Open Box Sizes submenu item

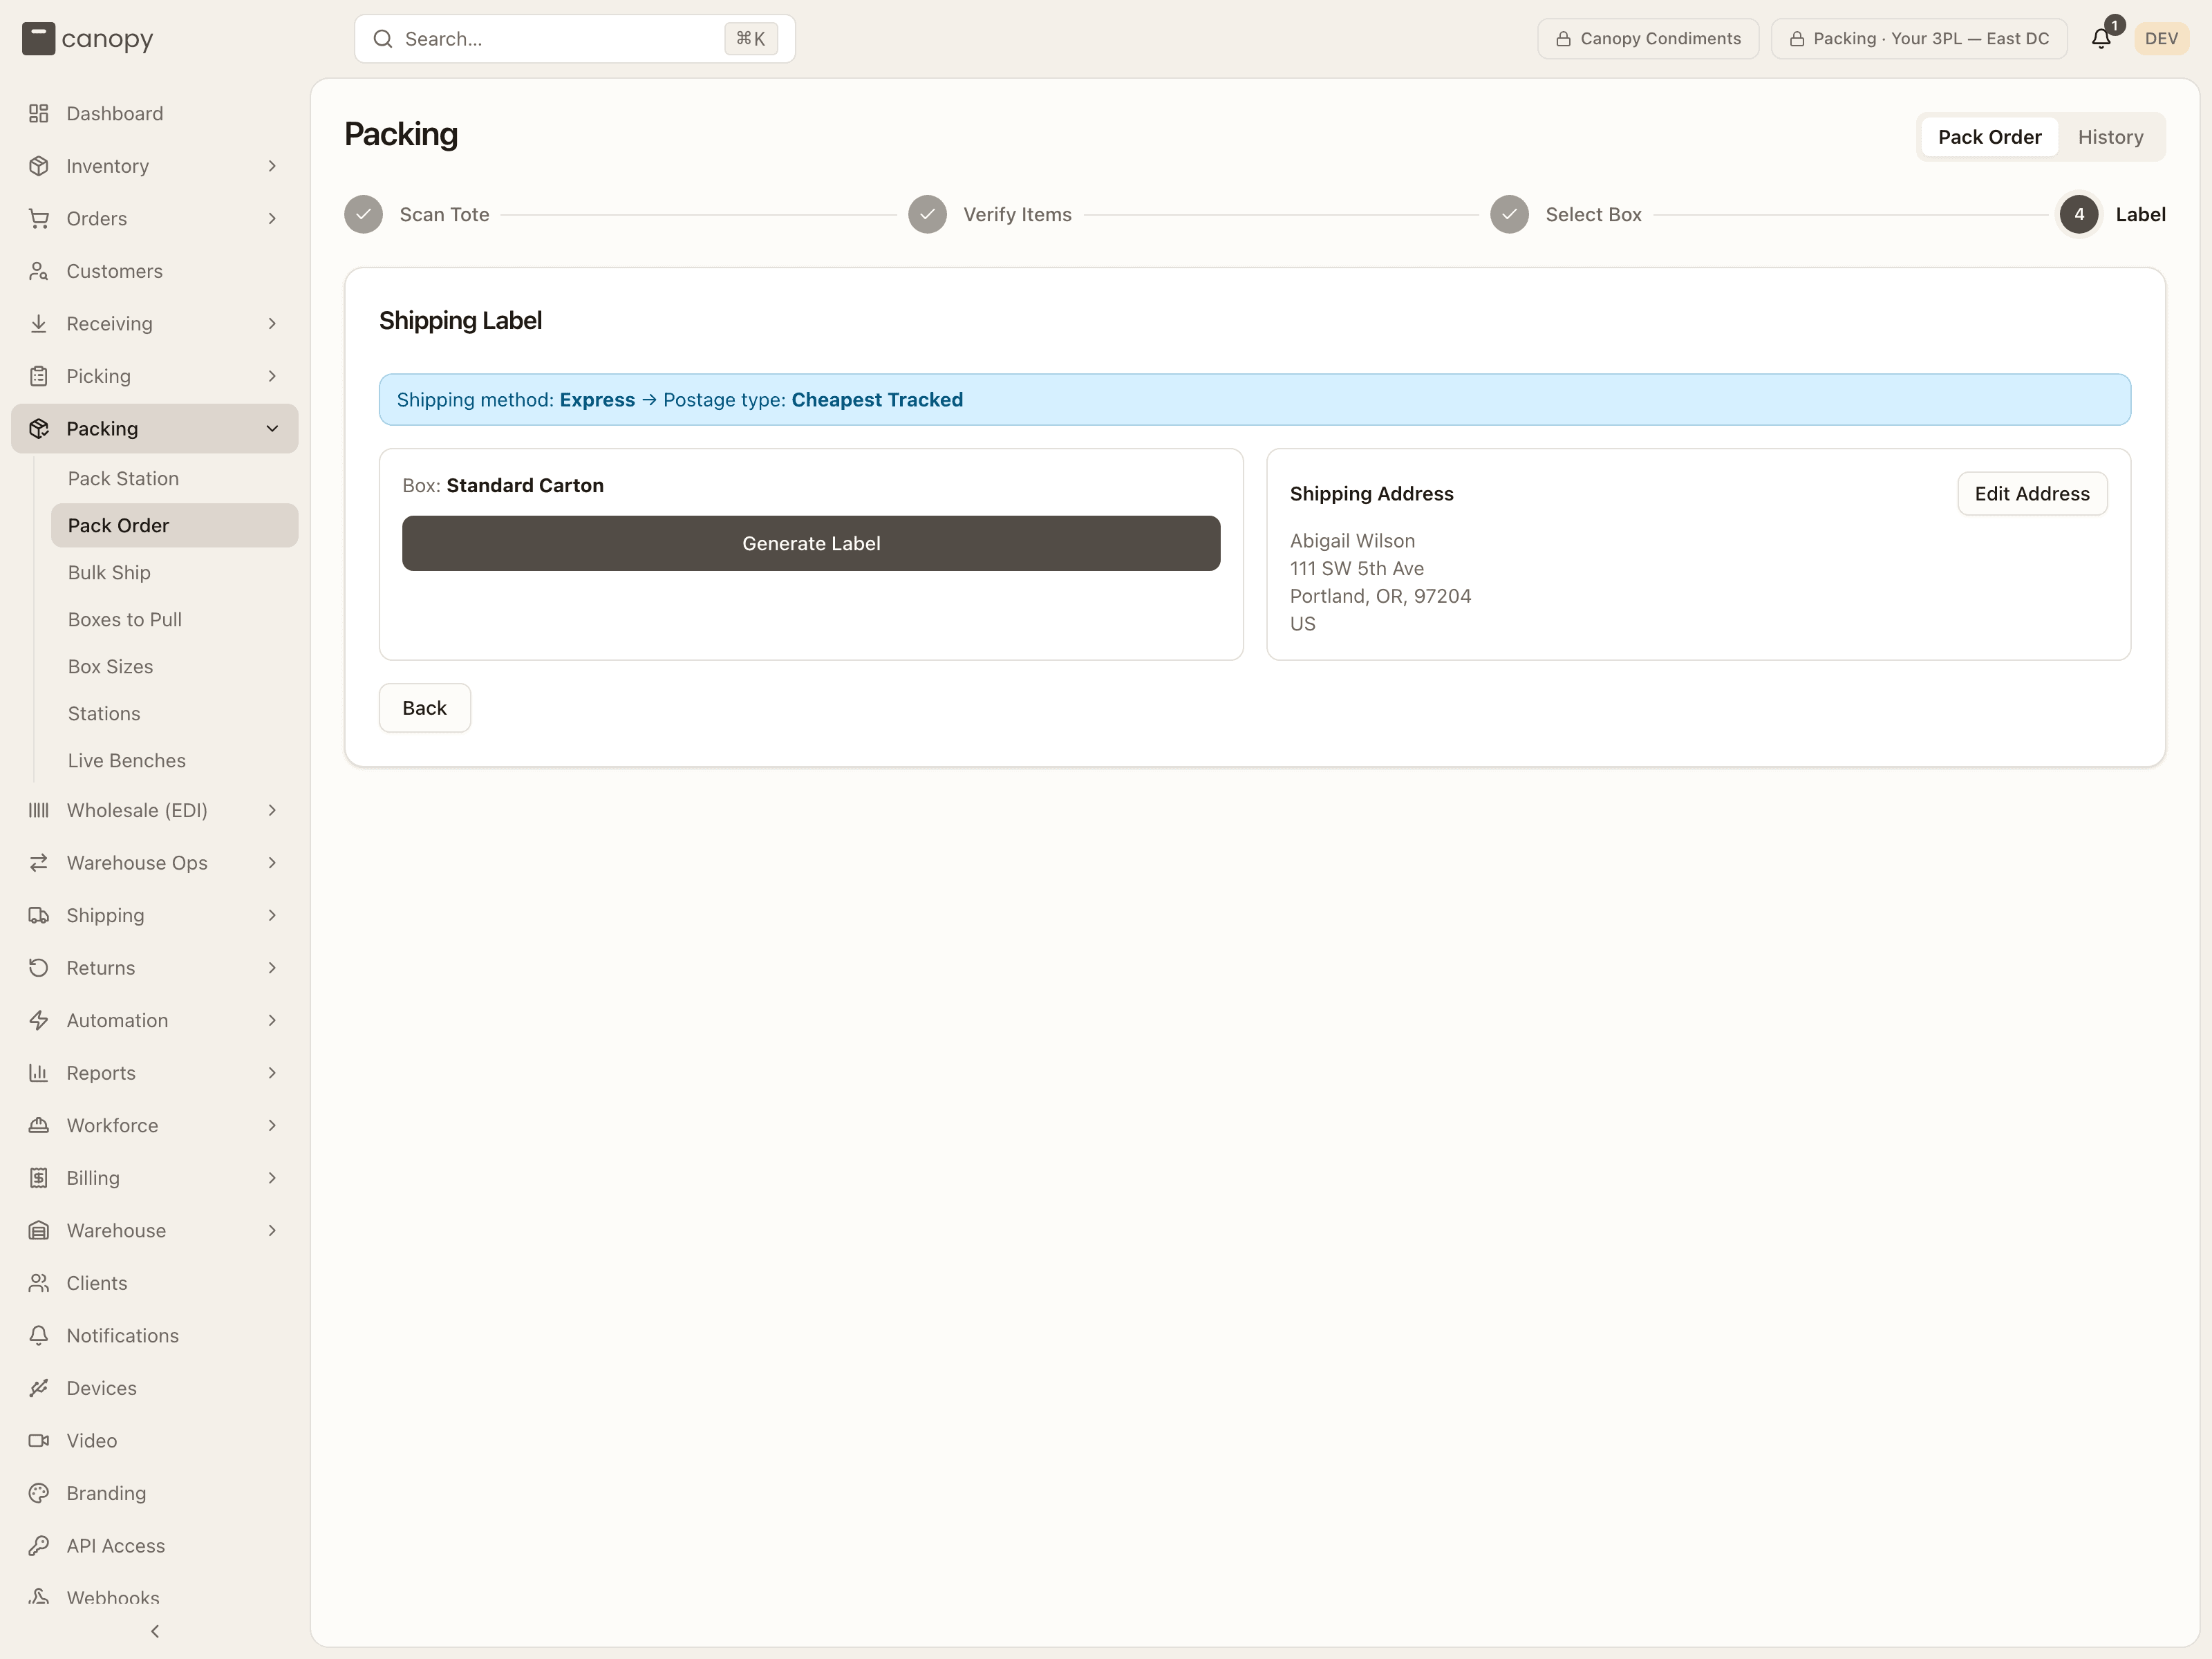(x=175, y=667)
